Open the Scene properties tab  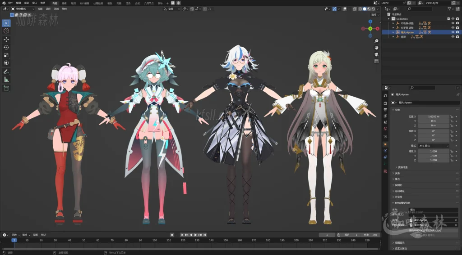coord(385,122)
